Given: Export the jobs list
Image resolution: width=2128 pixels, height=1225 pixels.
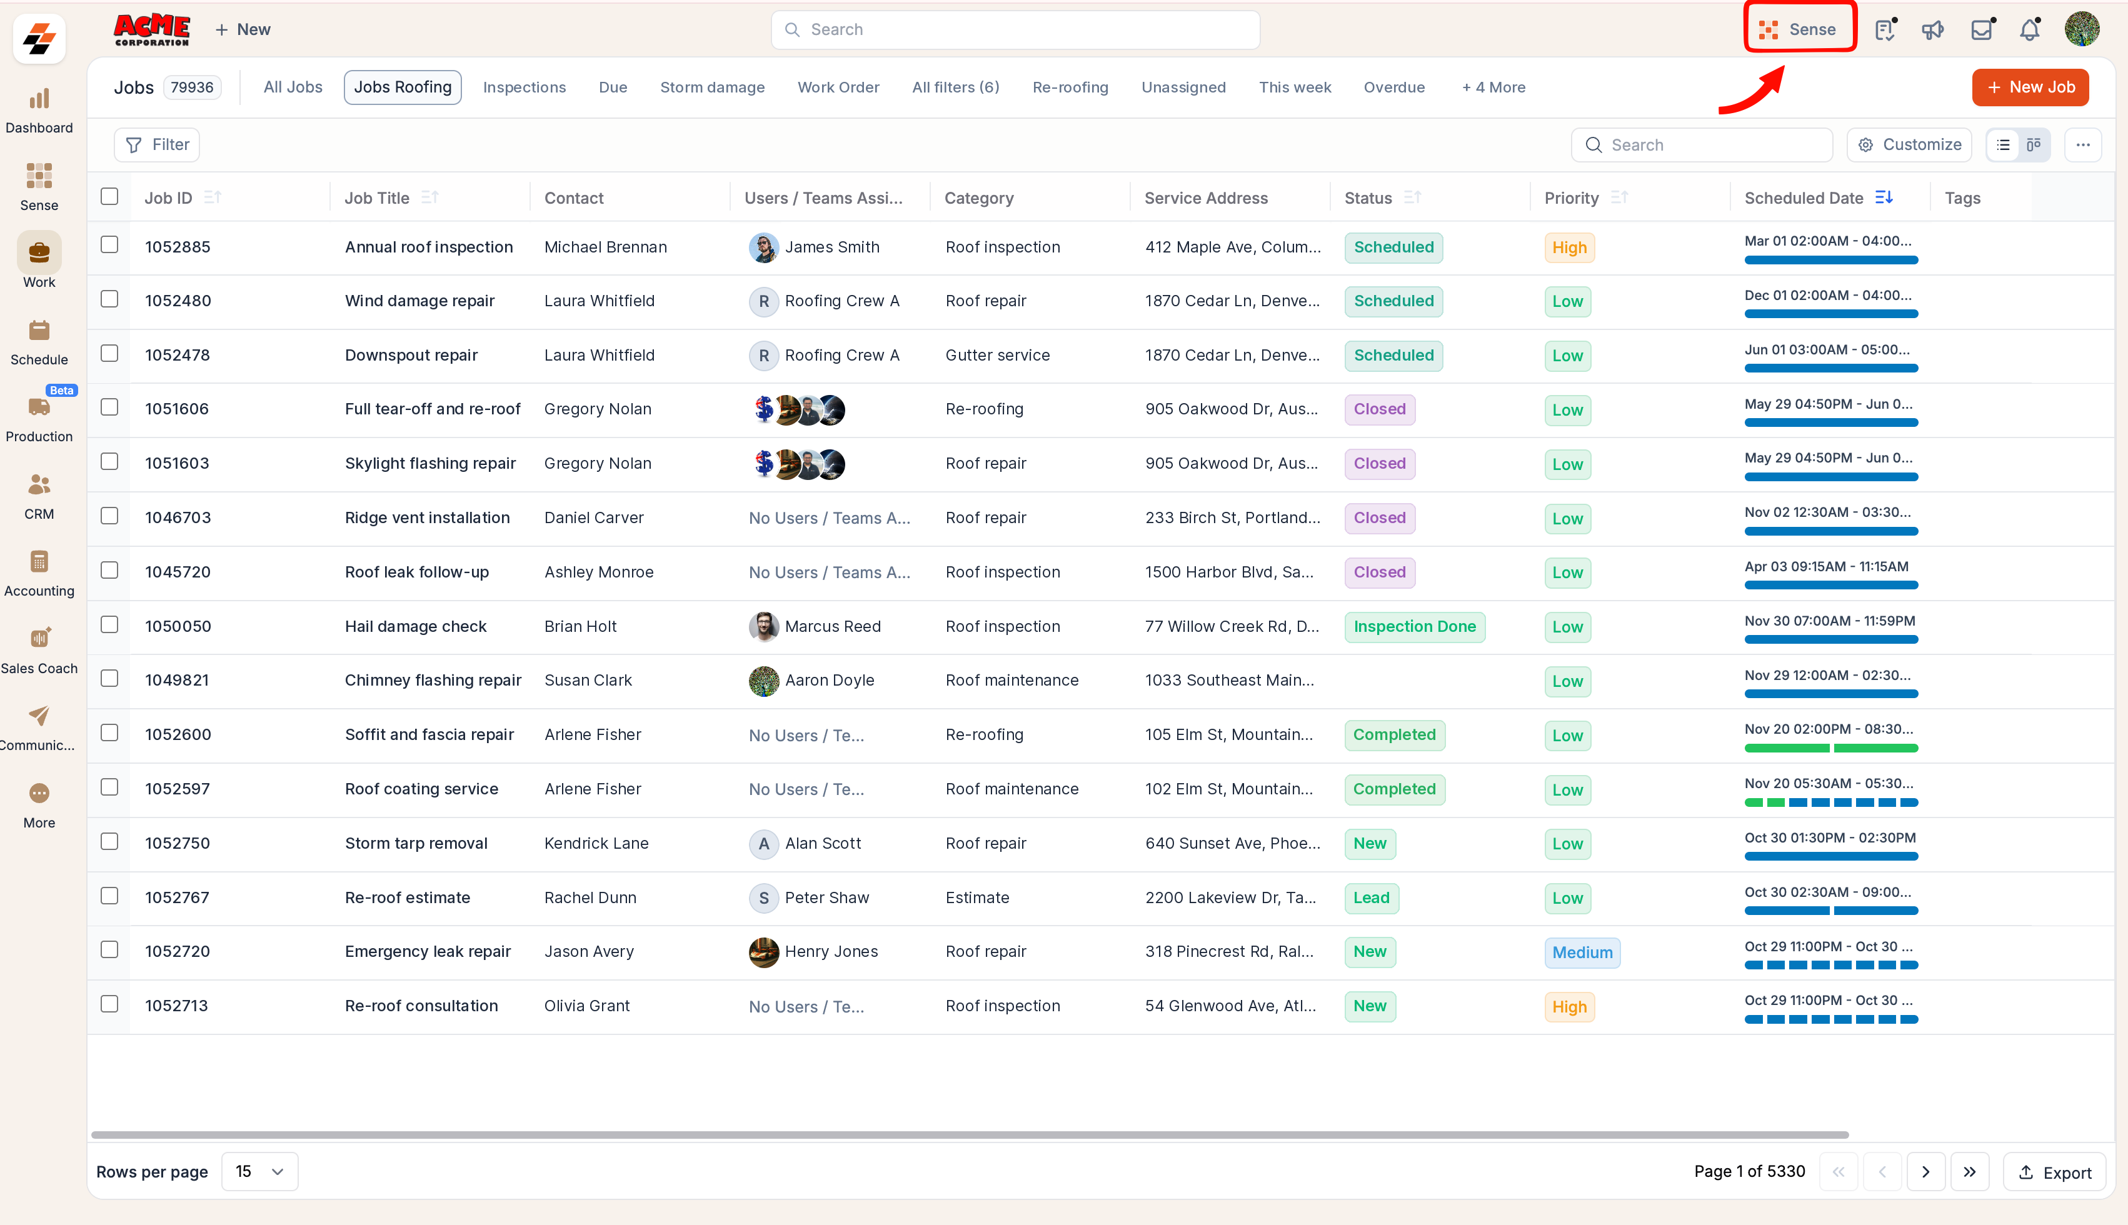Looking at the screenshot, I should coord(2054,1172).
